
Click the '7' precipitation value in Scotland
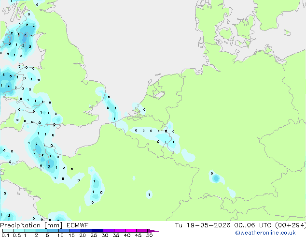[x=25, y=35]
